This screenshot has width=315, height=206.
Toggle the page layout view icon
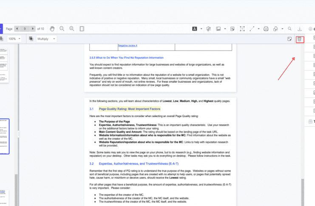click(82, 29)
